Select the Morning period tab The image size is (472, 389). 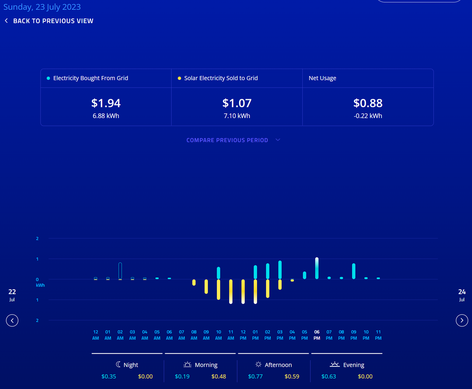click(200, 364)
